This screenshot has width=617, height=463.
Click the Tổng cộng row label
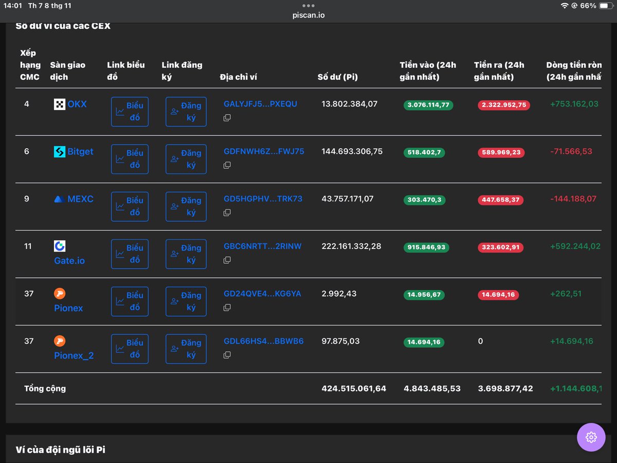tap(45, 388)
